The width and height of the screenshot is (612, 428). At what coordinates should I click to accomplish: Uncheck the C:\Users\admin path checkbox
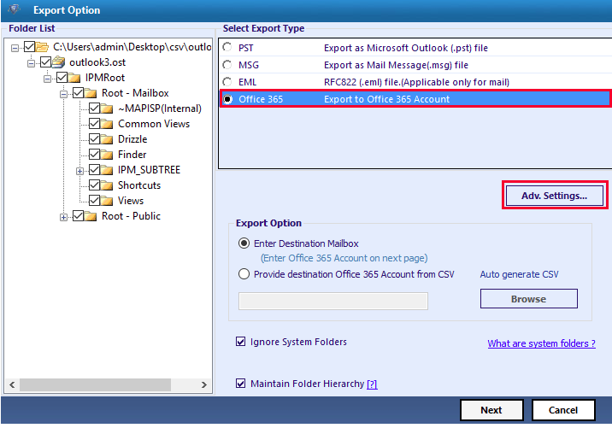[30, 47]
